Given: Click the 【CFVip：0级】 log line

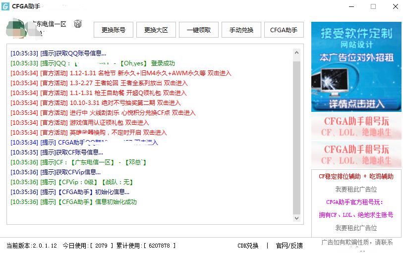Looking at the screenshot, I should tap(72, 182).
